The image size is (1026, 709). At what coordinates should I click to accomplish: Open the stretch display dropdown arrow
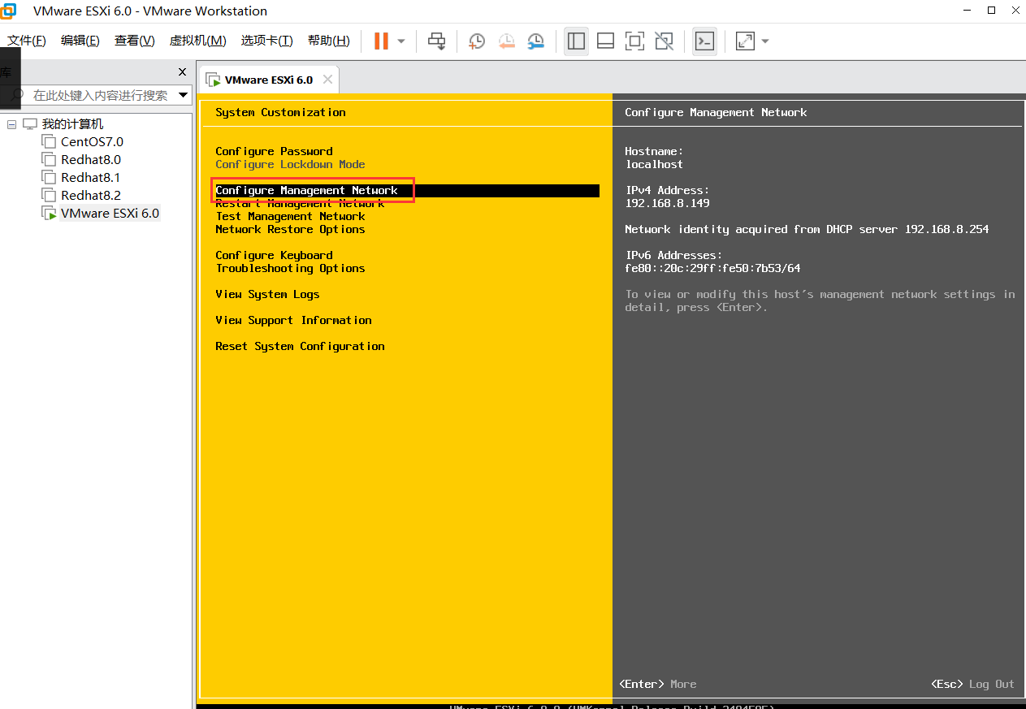pyautogui.click(x=764, y=41)
